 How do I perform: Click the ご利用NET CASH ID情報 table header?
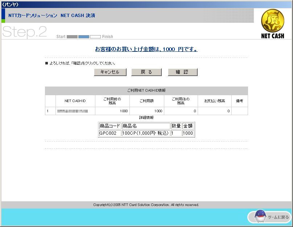click(x=146, y=91)
